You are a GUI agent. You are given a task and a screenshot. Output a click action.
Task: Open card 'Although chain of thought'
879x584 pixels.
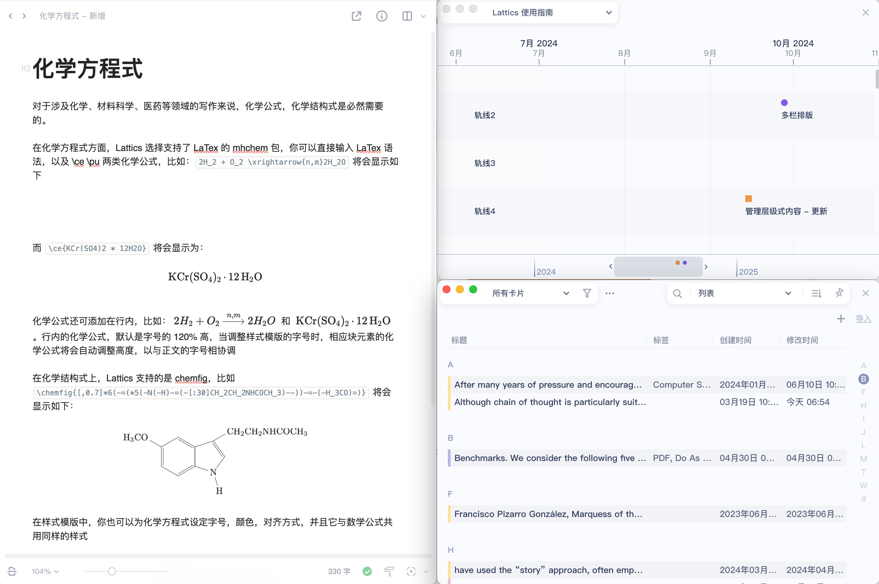(647, 402)
